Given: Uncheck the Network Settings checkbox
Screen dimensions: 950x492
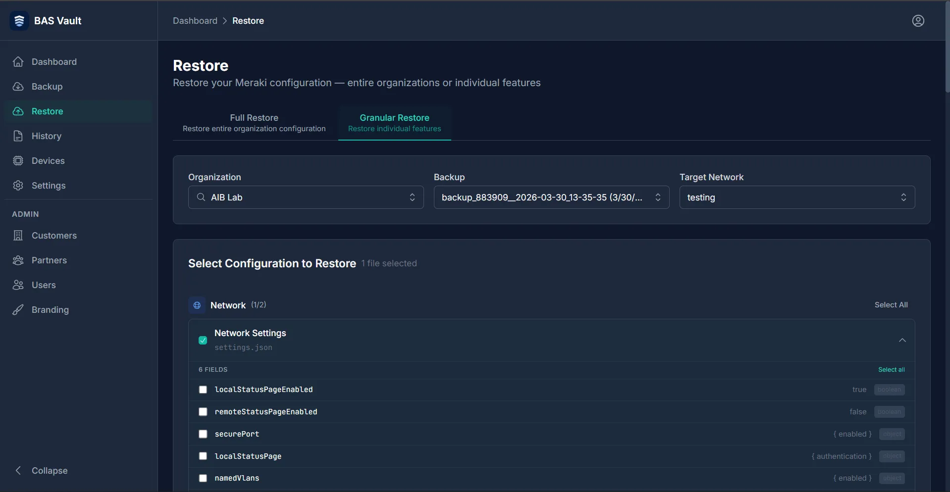Looking at the screenshot, I should click(203, 340).
